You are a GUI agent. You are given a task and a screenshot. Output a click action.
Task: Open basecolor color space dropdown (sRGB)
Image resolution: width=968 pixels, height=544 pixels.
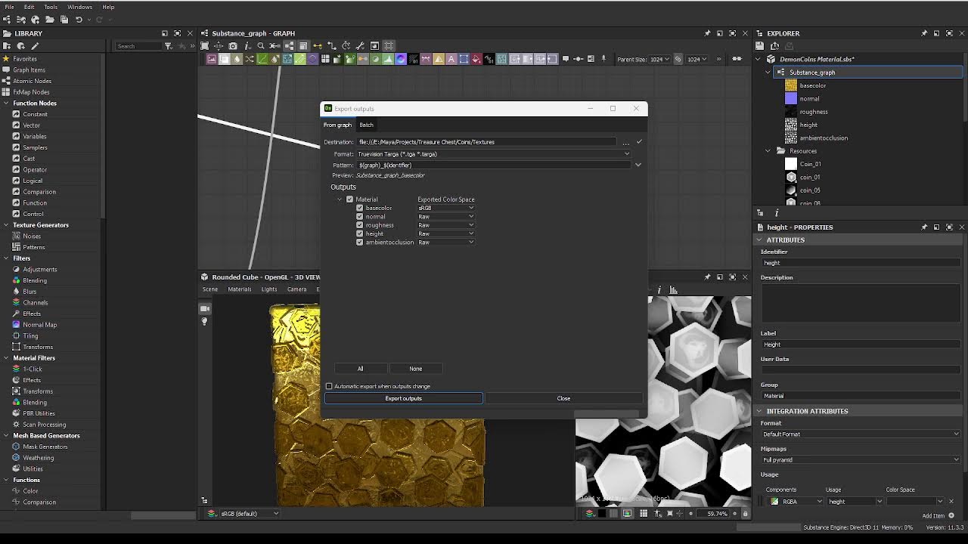446,208
